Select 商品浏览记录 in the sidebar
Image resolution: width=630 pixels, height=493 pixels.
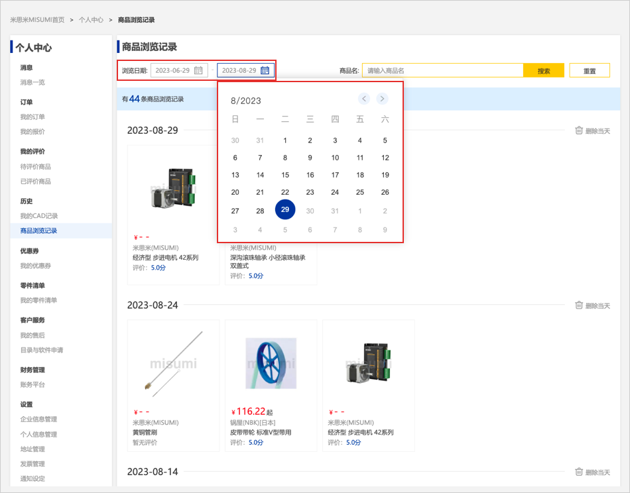[x=38, y=231]
